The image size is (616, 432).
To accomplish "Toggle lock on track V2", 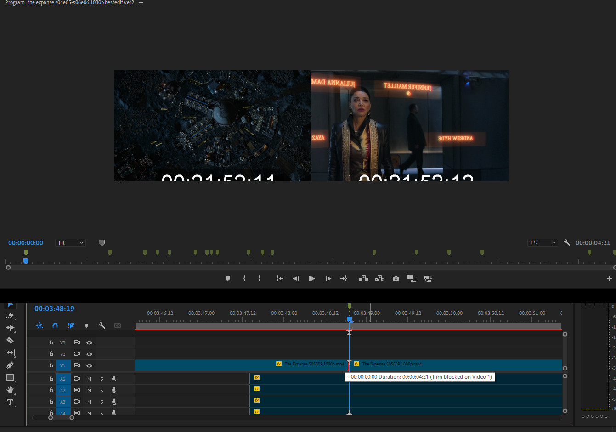I will (x=51, y=354).
